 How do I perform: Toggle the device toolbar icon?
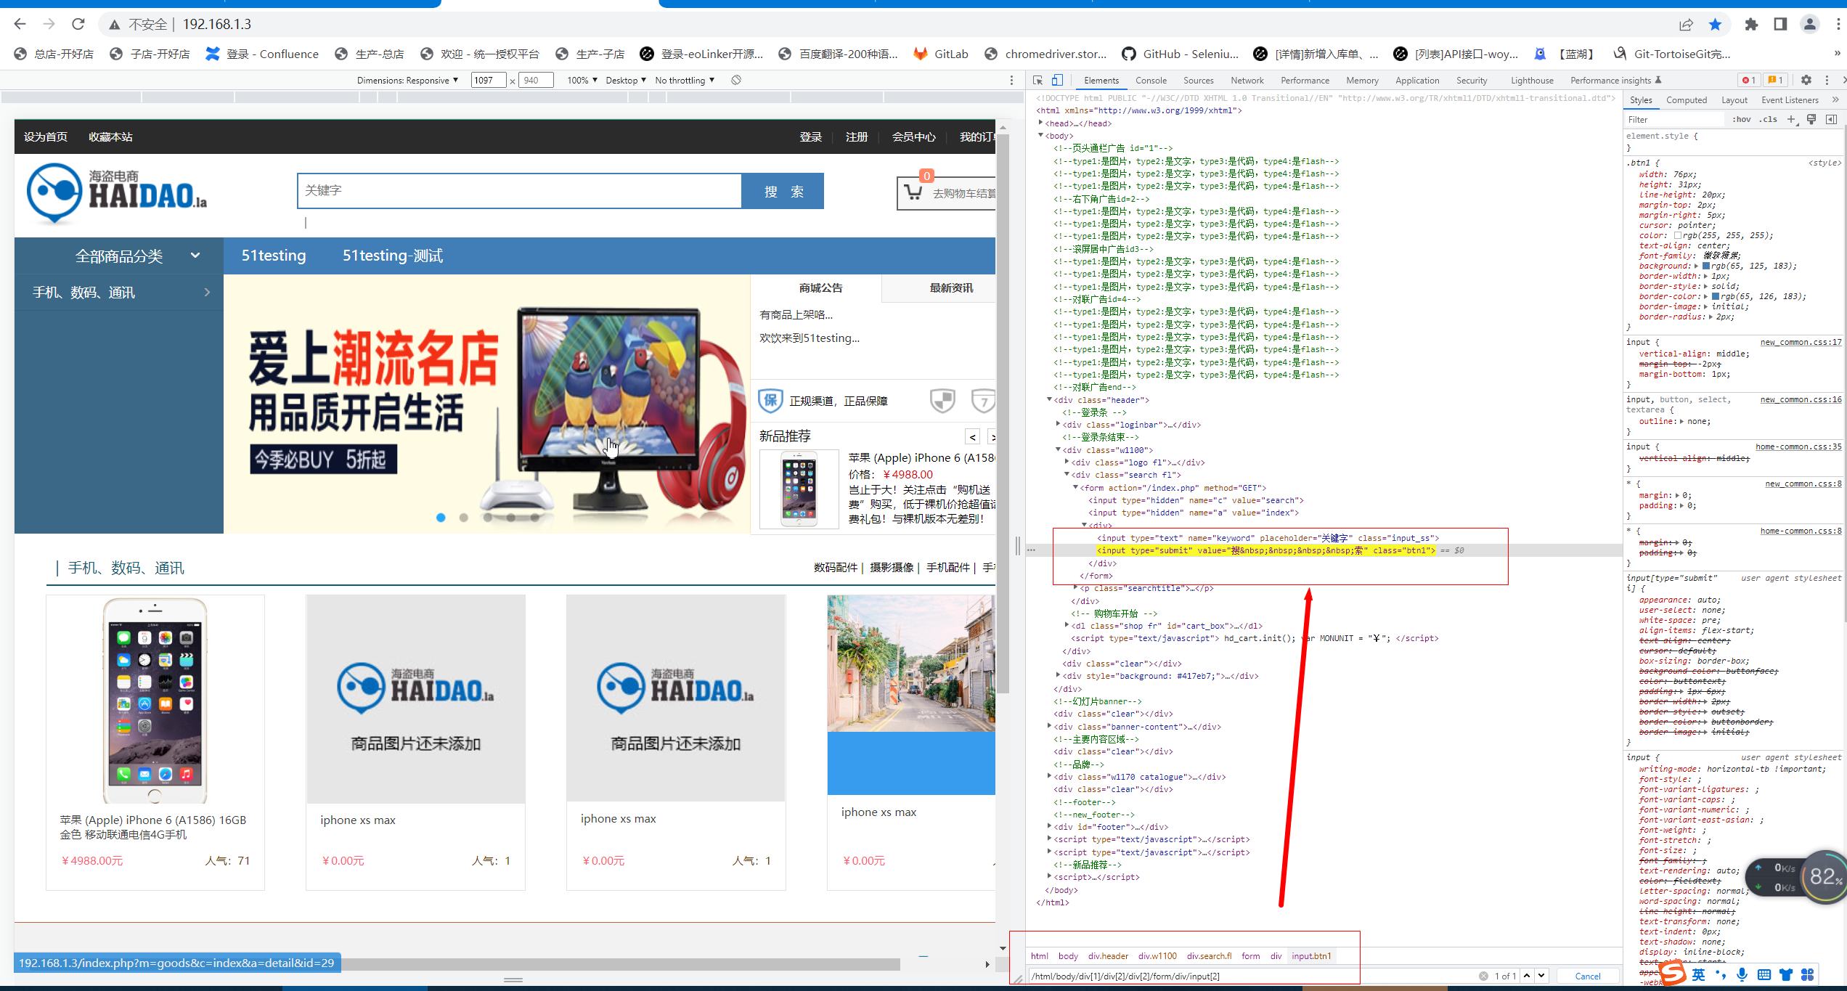(x=1057, y=81)
